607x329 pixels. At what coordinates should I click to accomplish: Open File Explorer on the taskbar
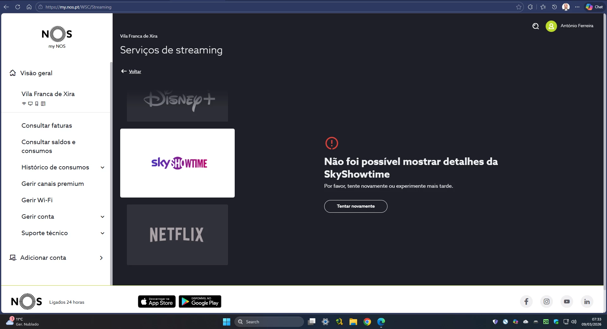pos(353,322)
